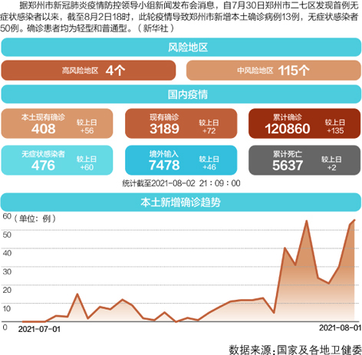
Task: Select the 中风险地区 115个 card
Action: coord(274,71)
